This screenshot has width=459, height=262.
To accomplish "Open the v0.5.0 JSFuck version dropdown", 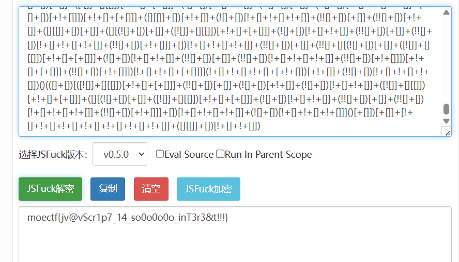I will click(x=120, y=154).
